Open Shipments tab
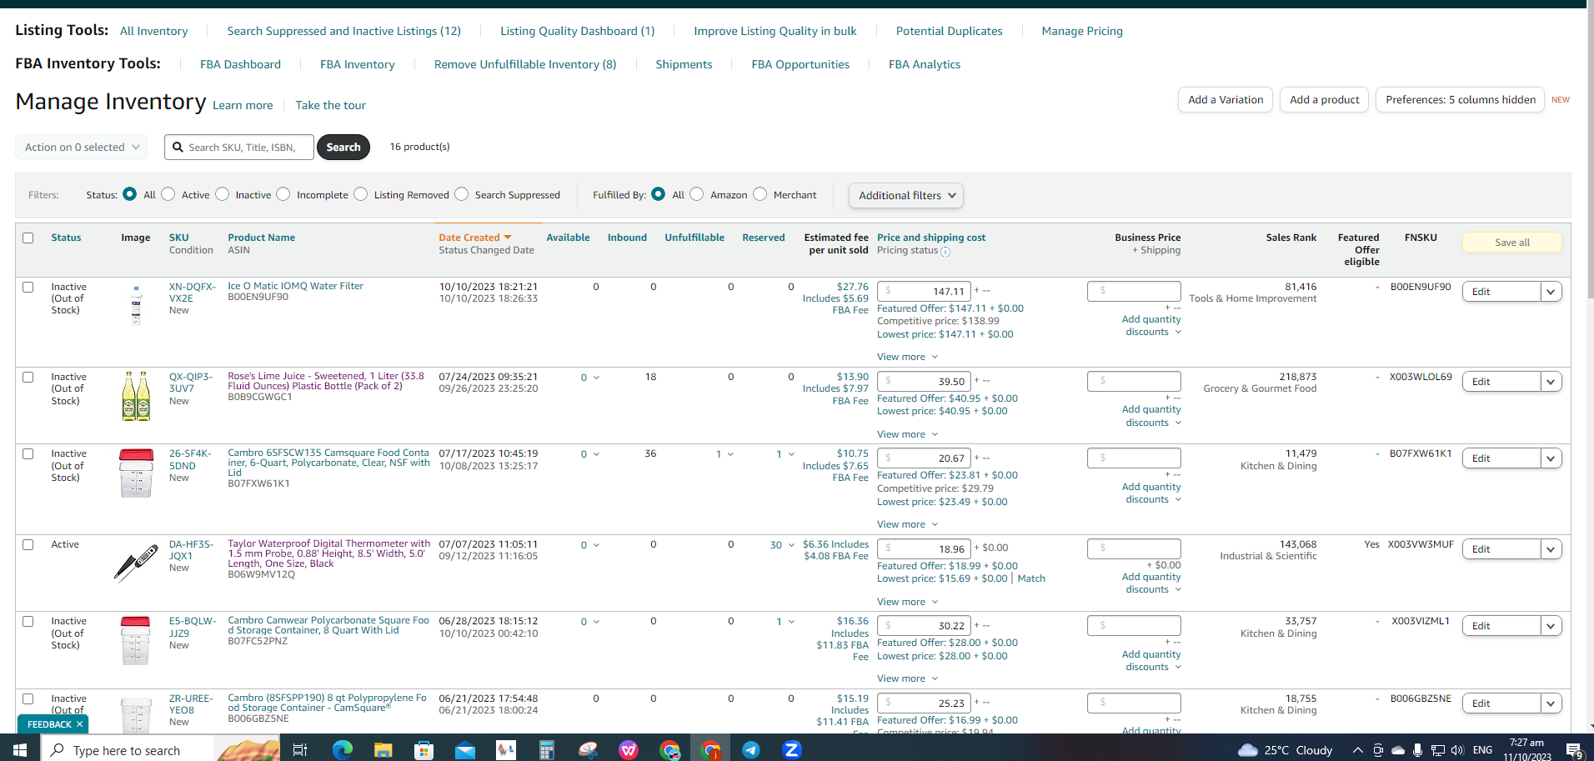The width and height of the screenshot is (1594, 761). point(684,65)
